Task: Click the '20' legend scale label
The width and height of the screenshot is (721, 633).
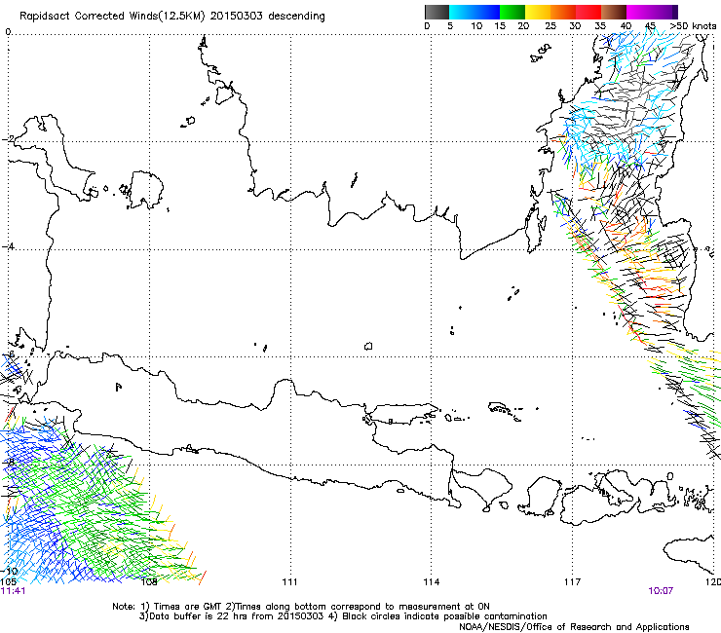Action: point(523,26)
